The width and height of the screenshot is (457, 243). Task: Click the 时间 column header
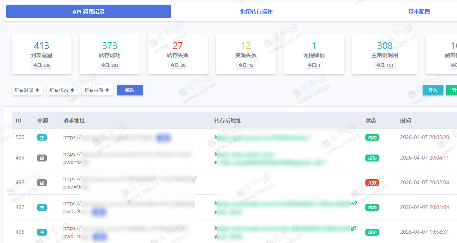coord(406,121)
